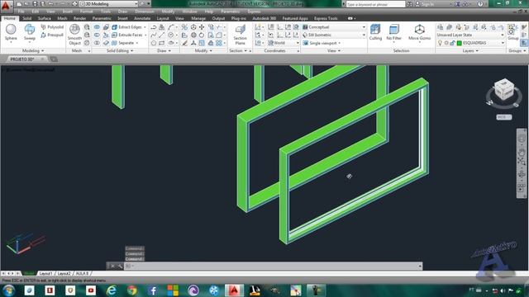Open the Dimension menu
This screenshot has width=529, height=297.
(x=145, y=12)
